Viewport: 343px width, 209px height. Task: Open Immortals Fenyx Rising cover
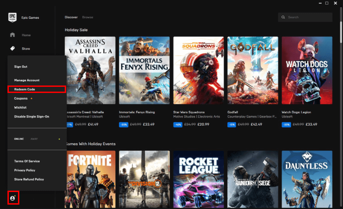tap(144, 70)
